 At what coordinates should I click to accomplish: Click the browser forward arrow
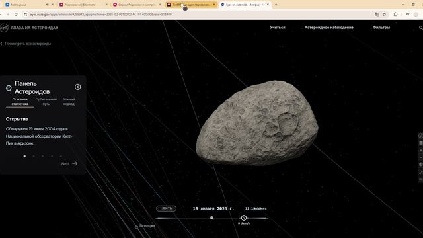pyautogui.click(x=8, y=14)
